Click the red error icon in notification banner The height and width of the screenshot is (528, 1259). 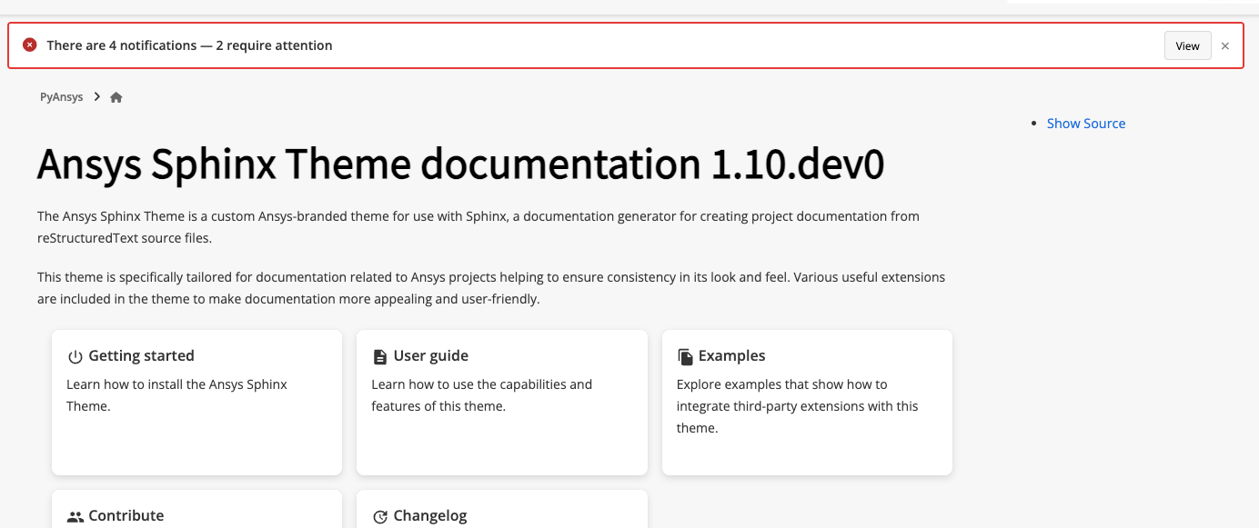coord(30,45)
